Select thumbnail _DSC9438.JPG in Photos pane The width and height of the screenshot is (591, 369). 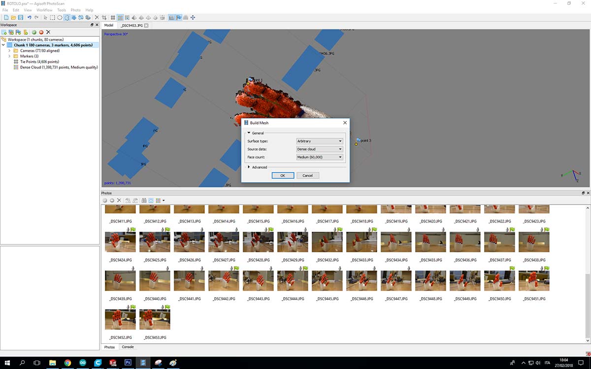(534, 241)
